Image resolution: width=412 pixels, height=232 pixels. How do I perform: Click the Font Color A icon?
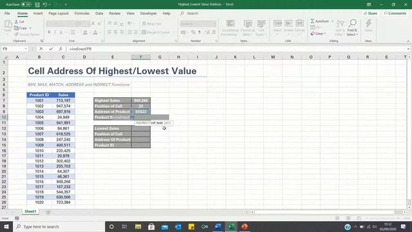[x=95, y=32]
